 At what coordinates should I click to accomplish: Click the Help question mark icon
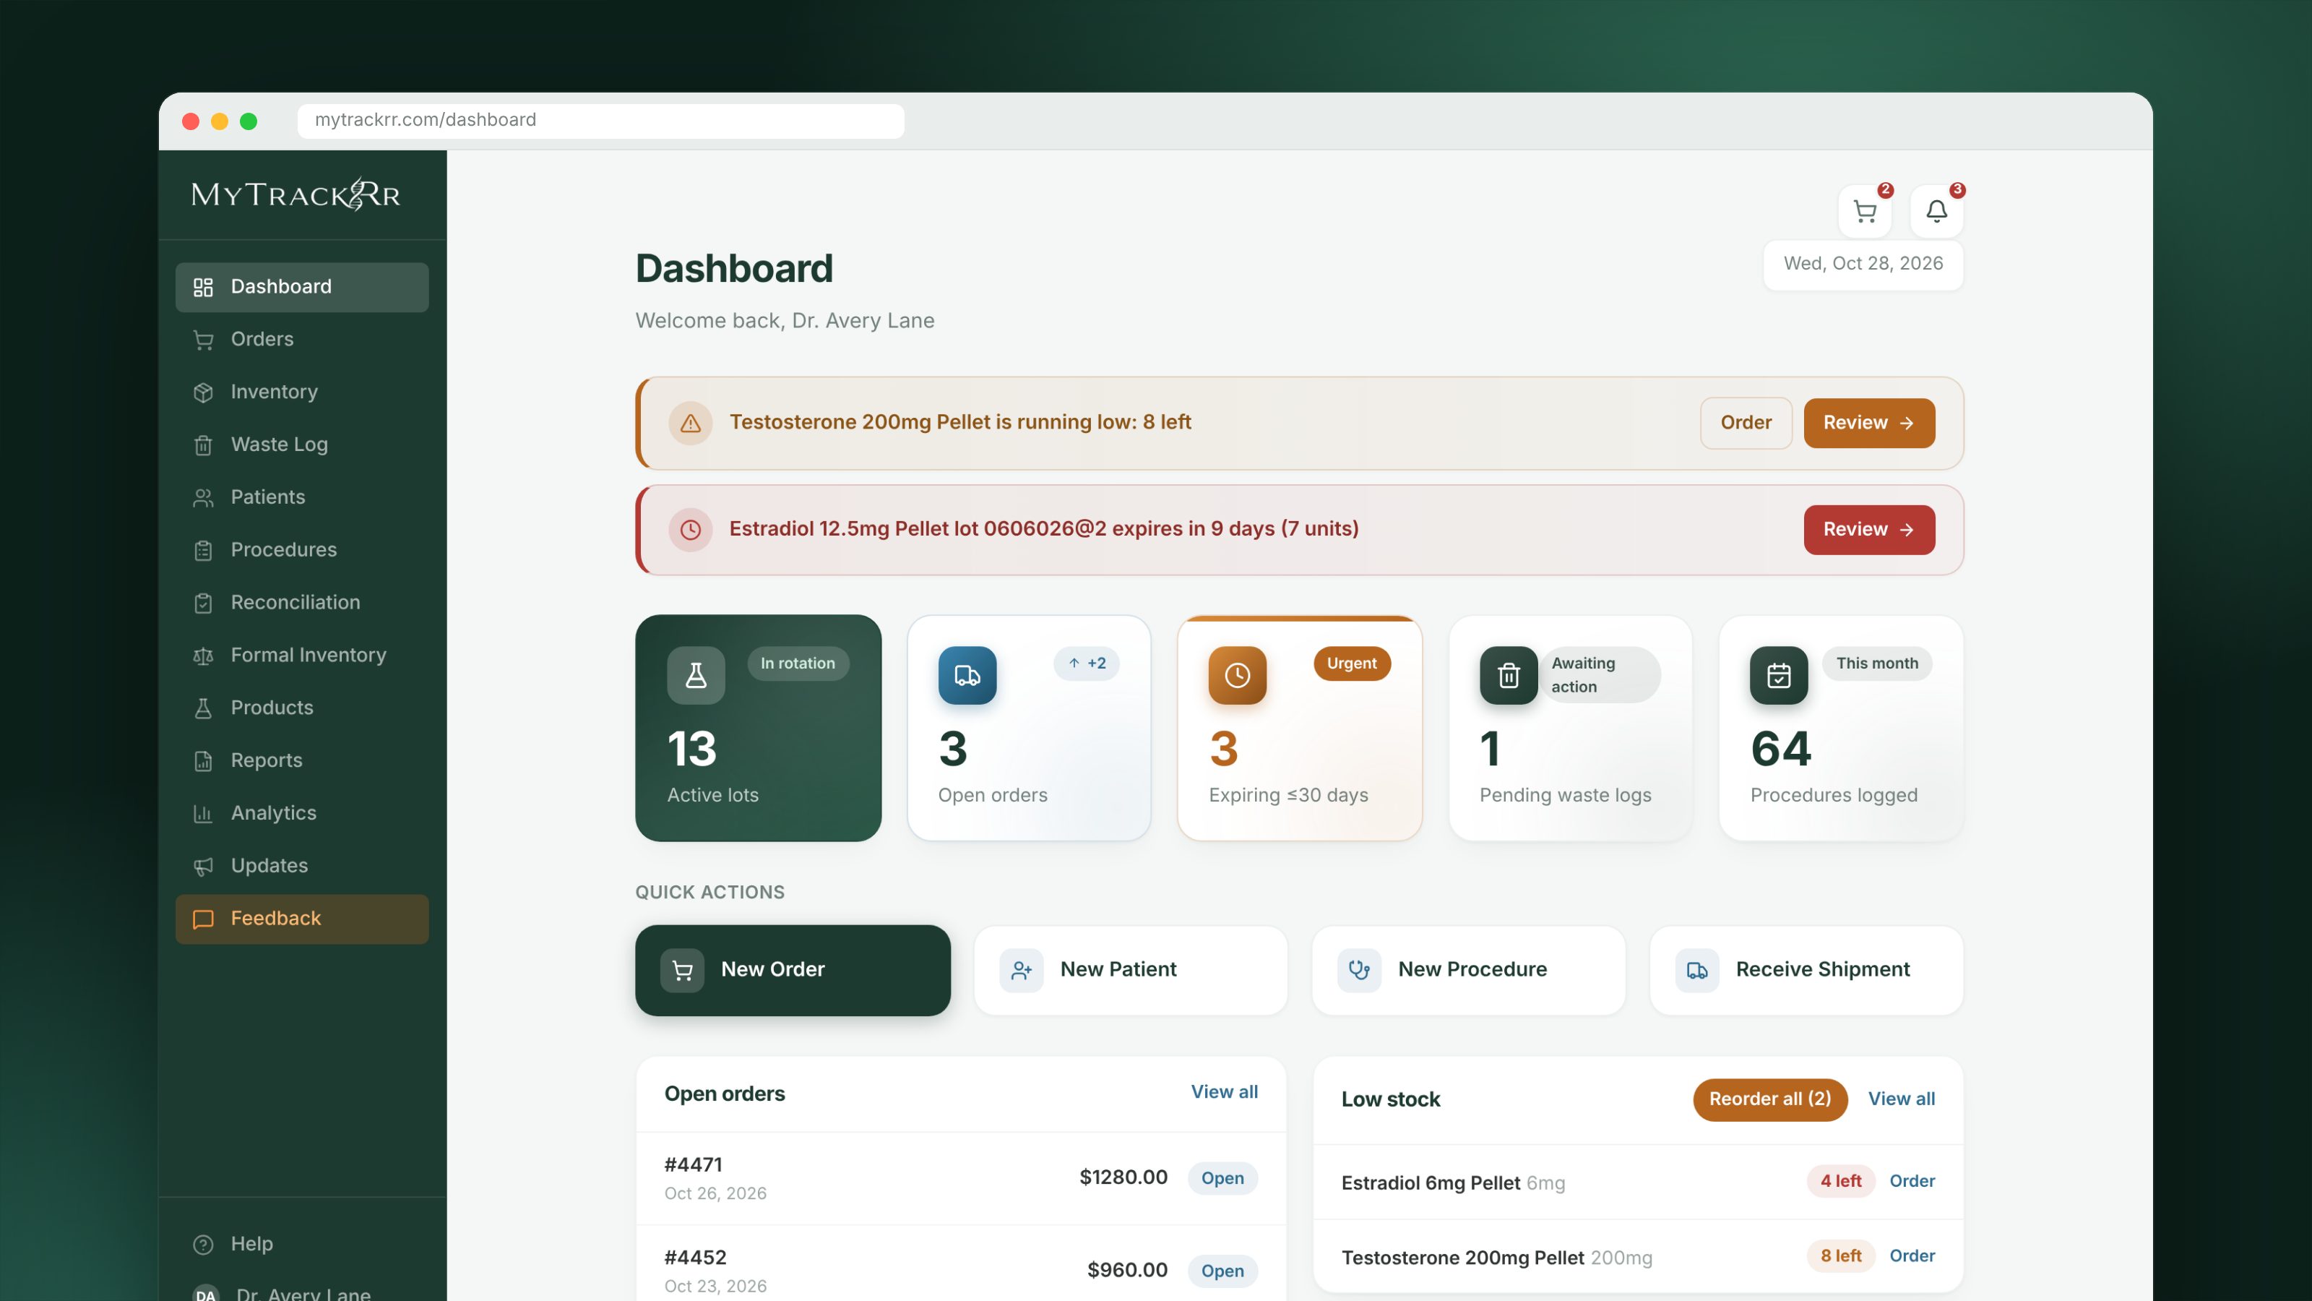click(204, 1245)
